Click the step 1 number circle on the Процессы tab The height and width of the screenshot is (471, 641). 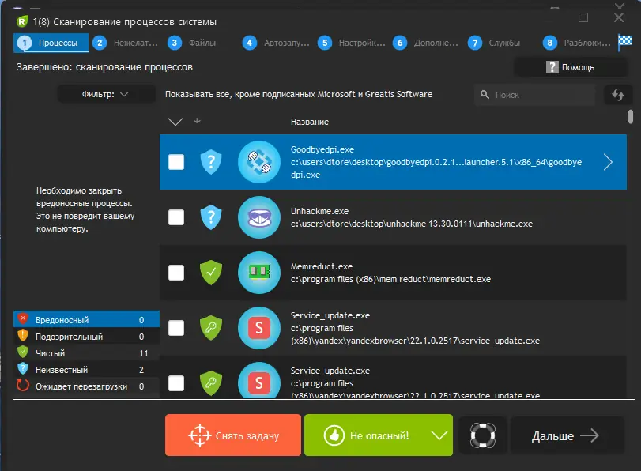25,43
